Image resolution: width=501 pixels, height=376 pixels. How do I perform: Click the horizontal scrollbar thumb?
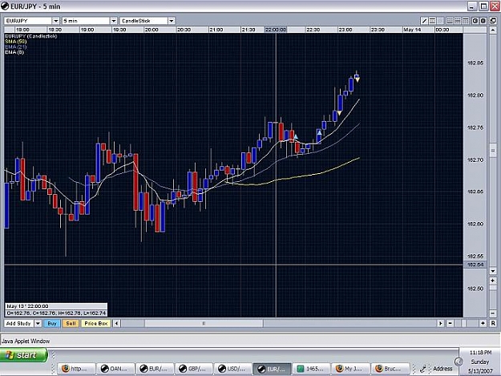pyautogui.click(x=204, y=324)
